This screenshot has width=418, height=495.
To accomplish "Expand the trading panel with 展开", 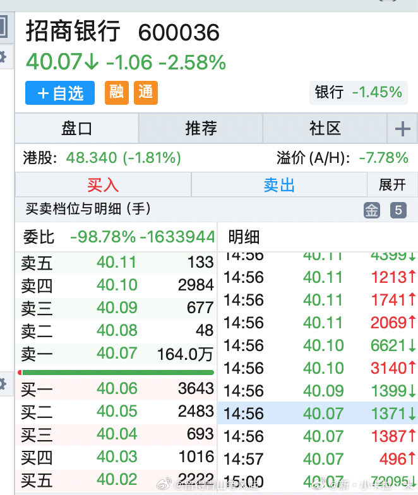I will [393, 184].
